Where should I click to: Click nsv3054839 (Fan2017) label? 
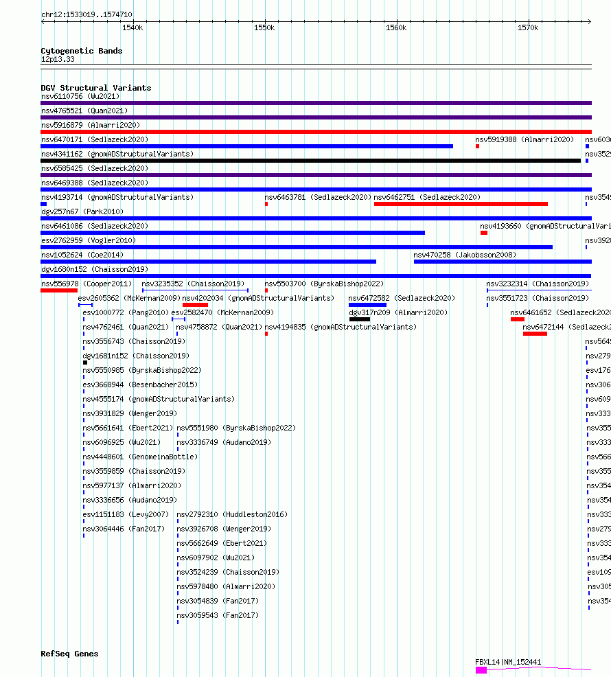pos(218,601)
